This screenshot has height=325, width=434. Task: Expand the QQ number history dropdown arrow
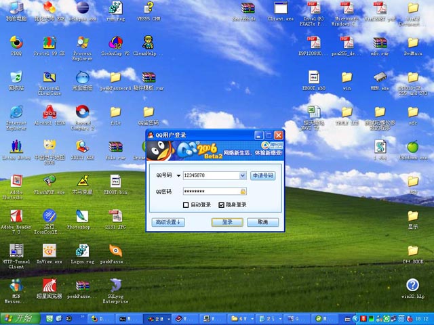pos(243,175)
